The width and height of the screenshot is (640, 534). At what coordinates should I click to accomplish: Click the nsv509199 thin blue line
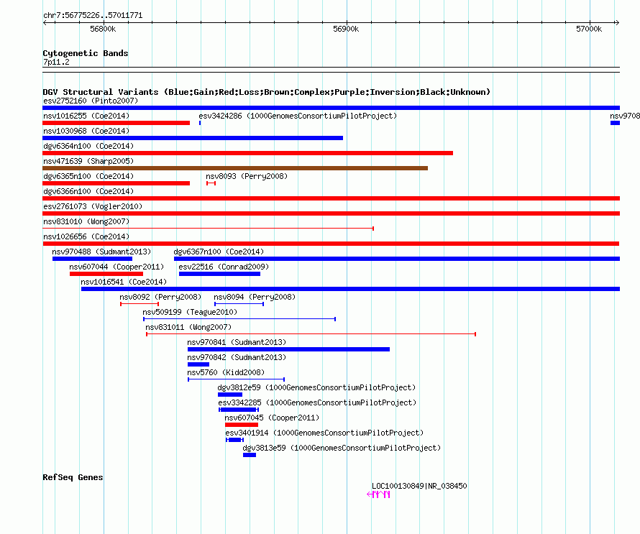pos(239,319)
